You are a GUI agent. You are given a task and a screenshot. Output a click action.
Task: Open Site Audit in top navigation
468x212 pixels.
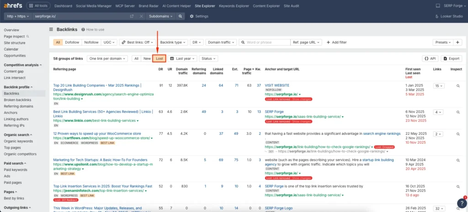292,5
